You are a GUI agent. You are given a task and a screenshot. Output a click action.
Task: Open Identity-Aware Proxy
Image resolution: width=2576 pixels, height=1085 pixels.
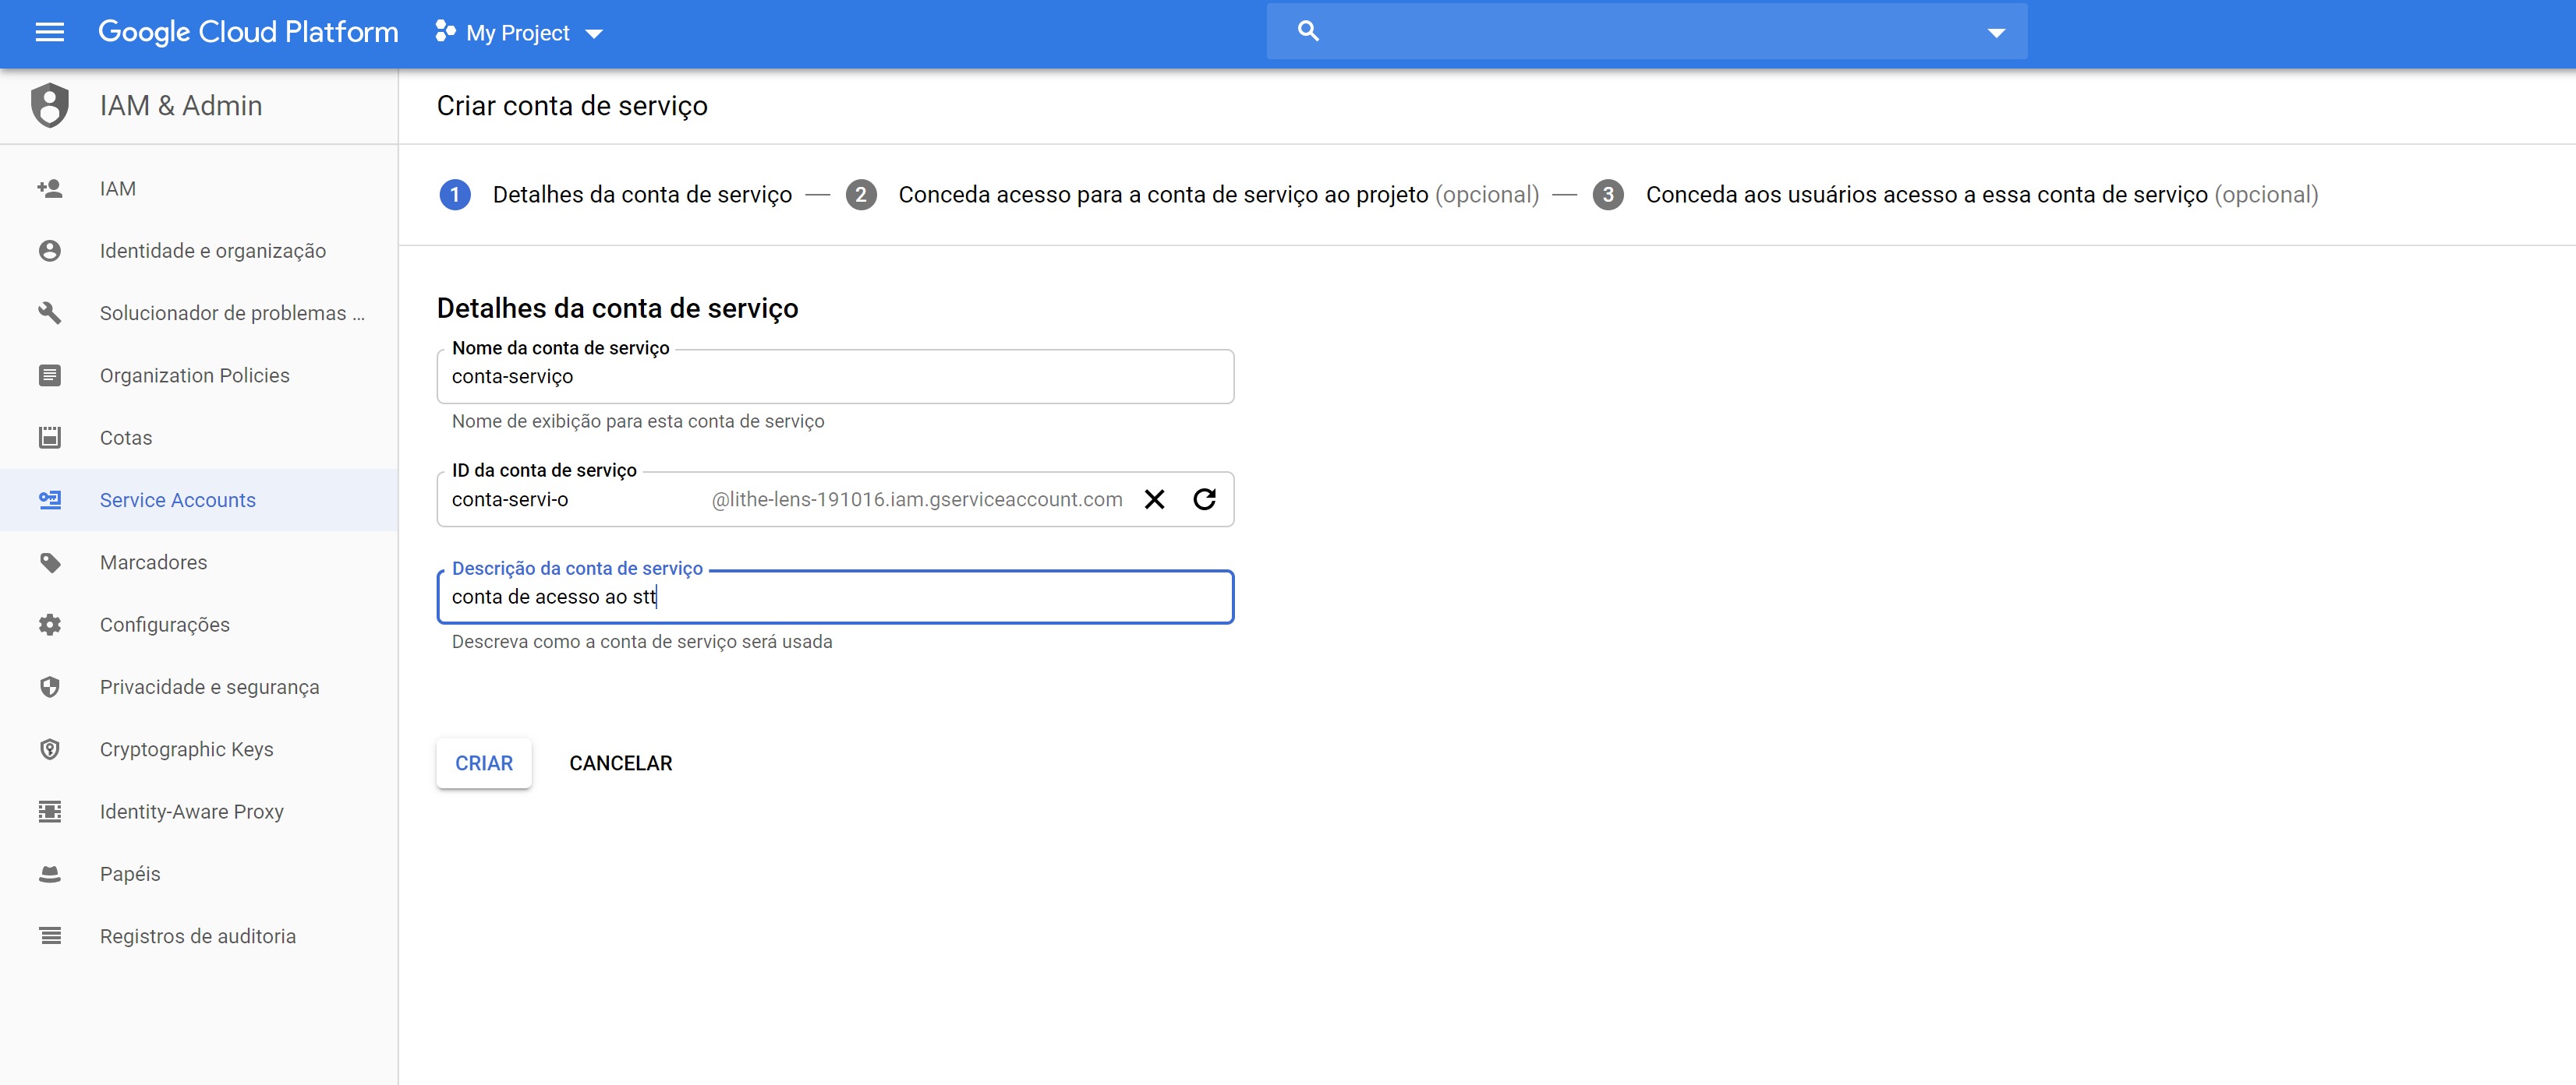199,812
